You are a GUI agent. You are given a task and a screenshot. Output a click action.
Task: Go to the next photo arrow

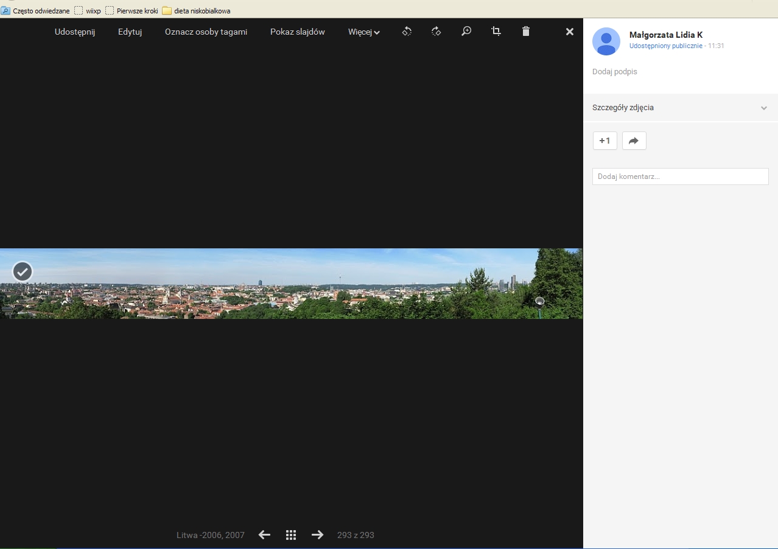(317, 535)
